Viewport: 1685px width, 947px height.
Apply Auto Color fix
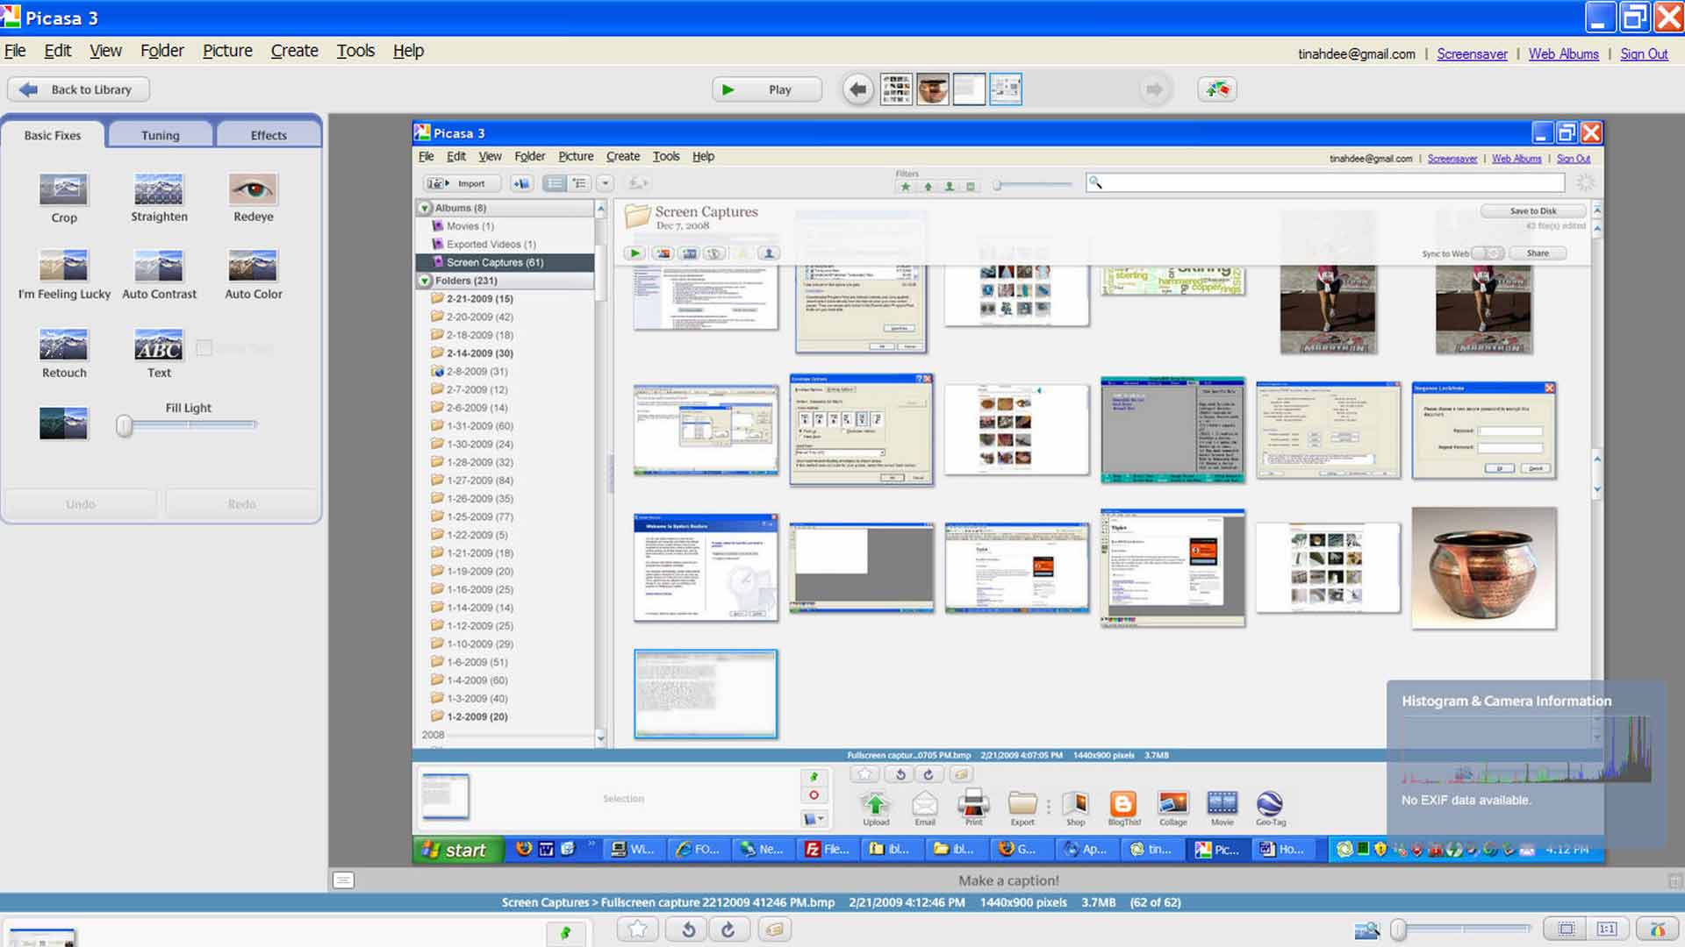(x=253, y=275)
